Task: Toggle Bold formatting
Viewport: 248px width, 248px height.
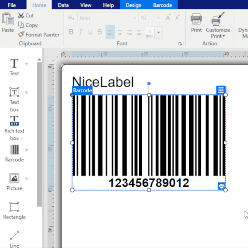Action: pyautogui.click(x=71, y=32)
